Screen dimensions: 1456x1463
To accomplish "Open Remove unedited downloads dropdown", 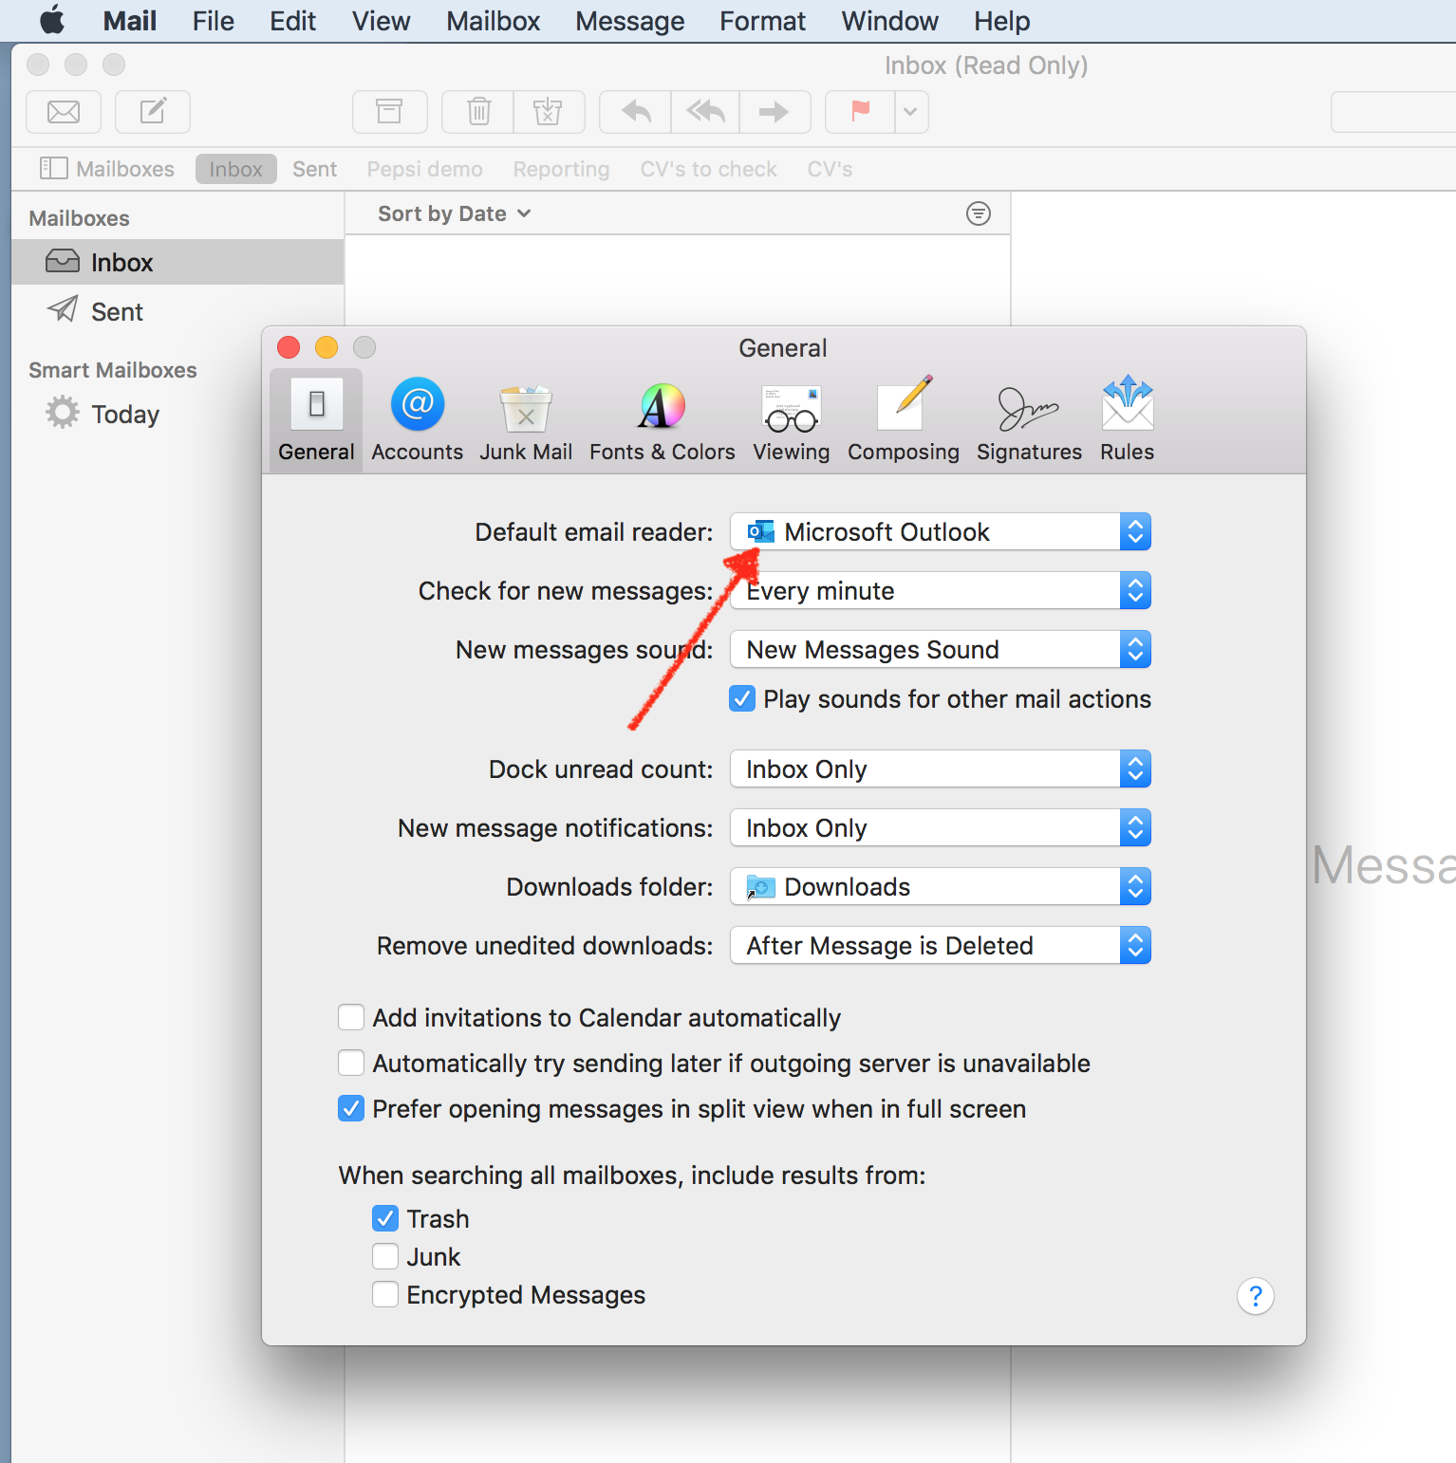I will 940,945.
